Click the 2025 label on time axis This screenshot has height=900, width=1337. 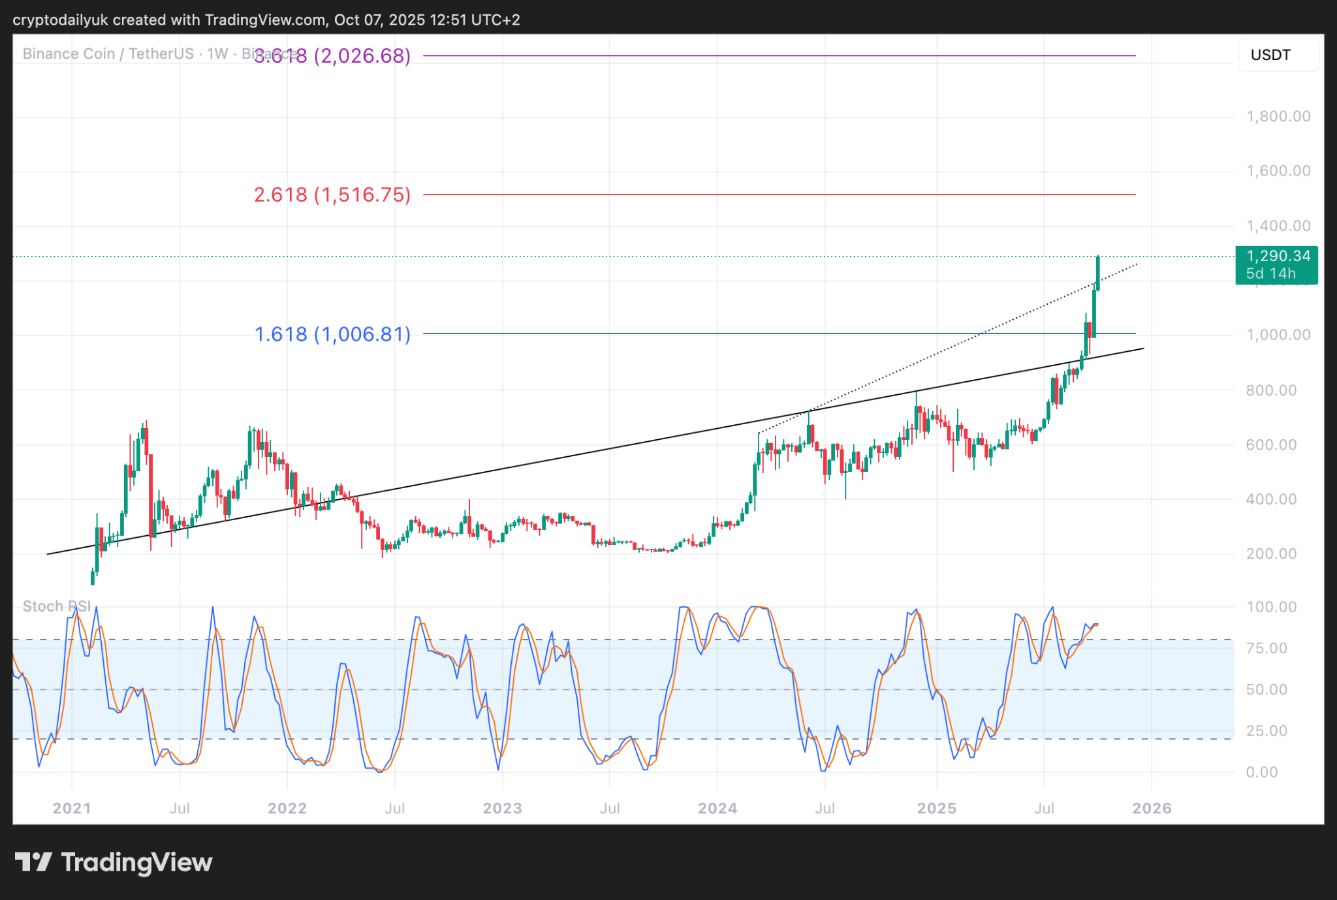point(936,809)
